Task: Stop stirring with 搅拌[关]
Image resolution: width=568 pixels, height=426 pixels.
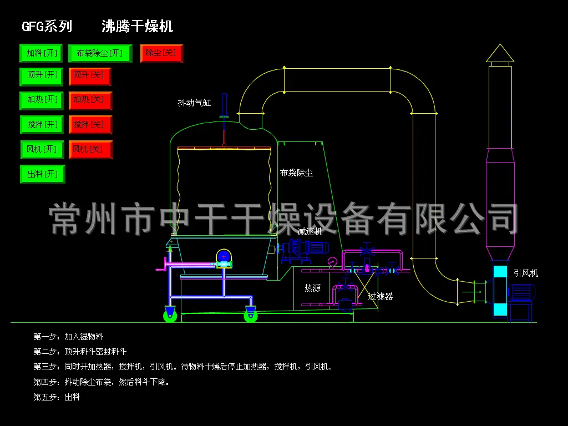Action: click(90, 125)
